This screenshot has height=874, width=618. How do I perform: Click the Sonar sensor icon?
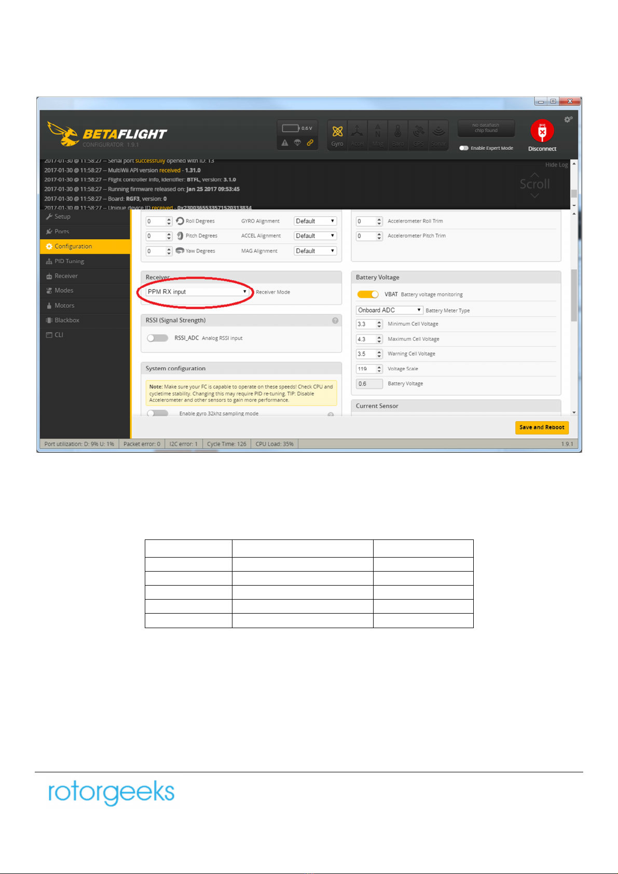pyautogui.click(x=438, y=134)
